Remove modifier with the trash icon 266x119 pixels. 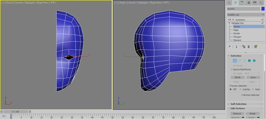(249, 47)
